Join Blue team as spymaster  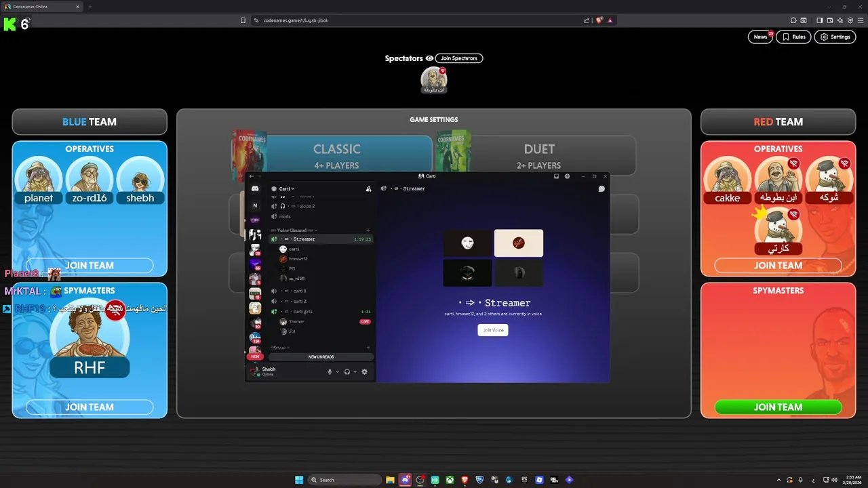(x=90, y=407)
